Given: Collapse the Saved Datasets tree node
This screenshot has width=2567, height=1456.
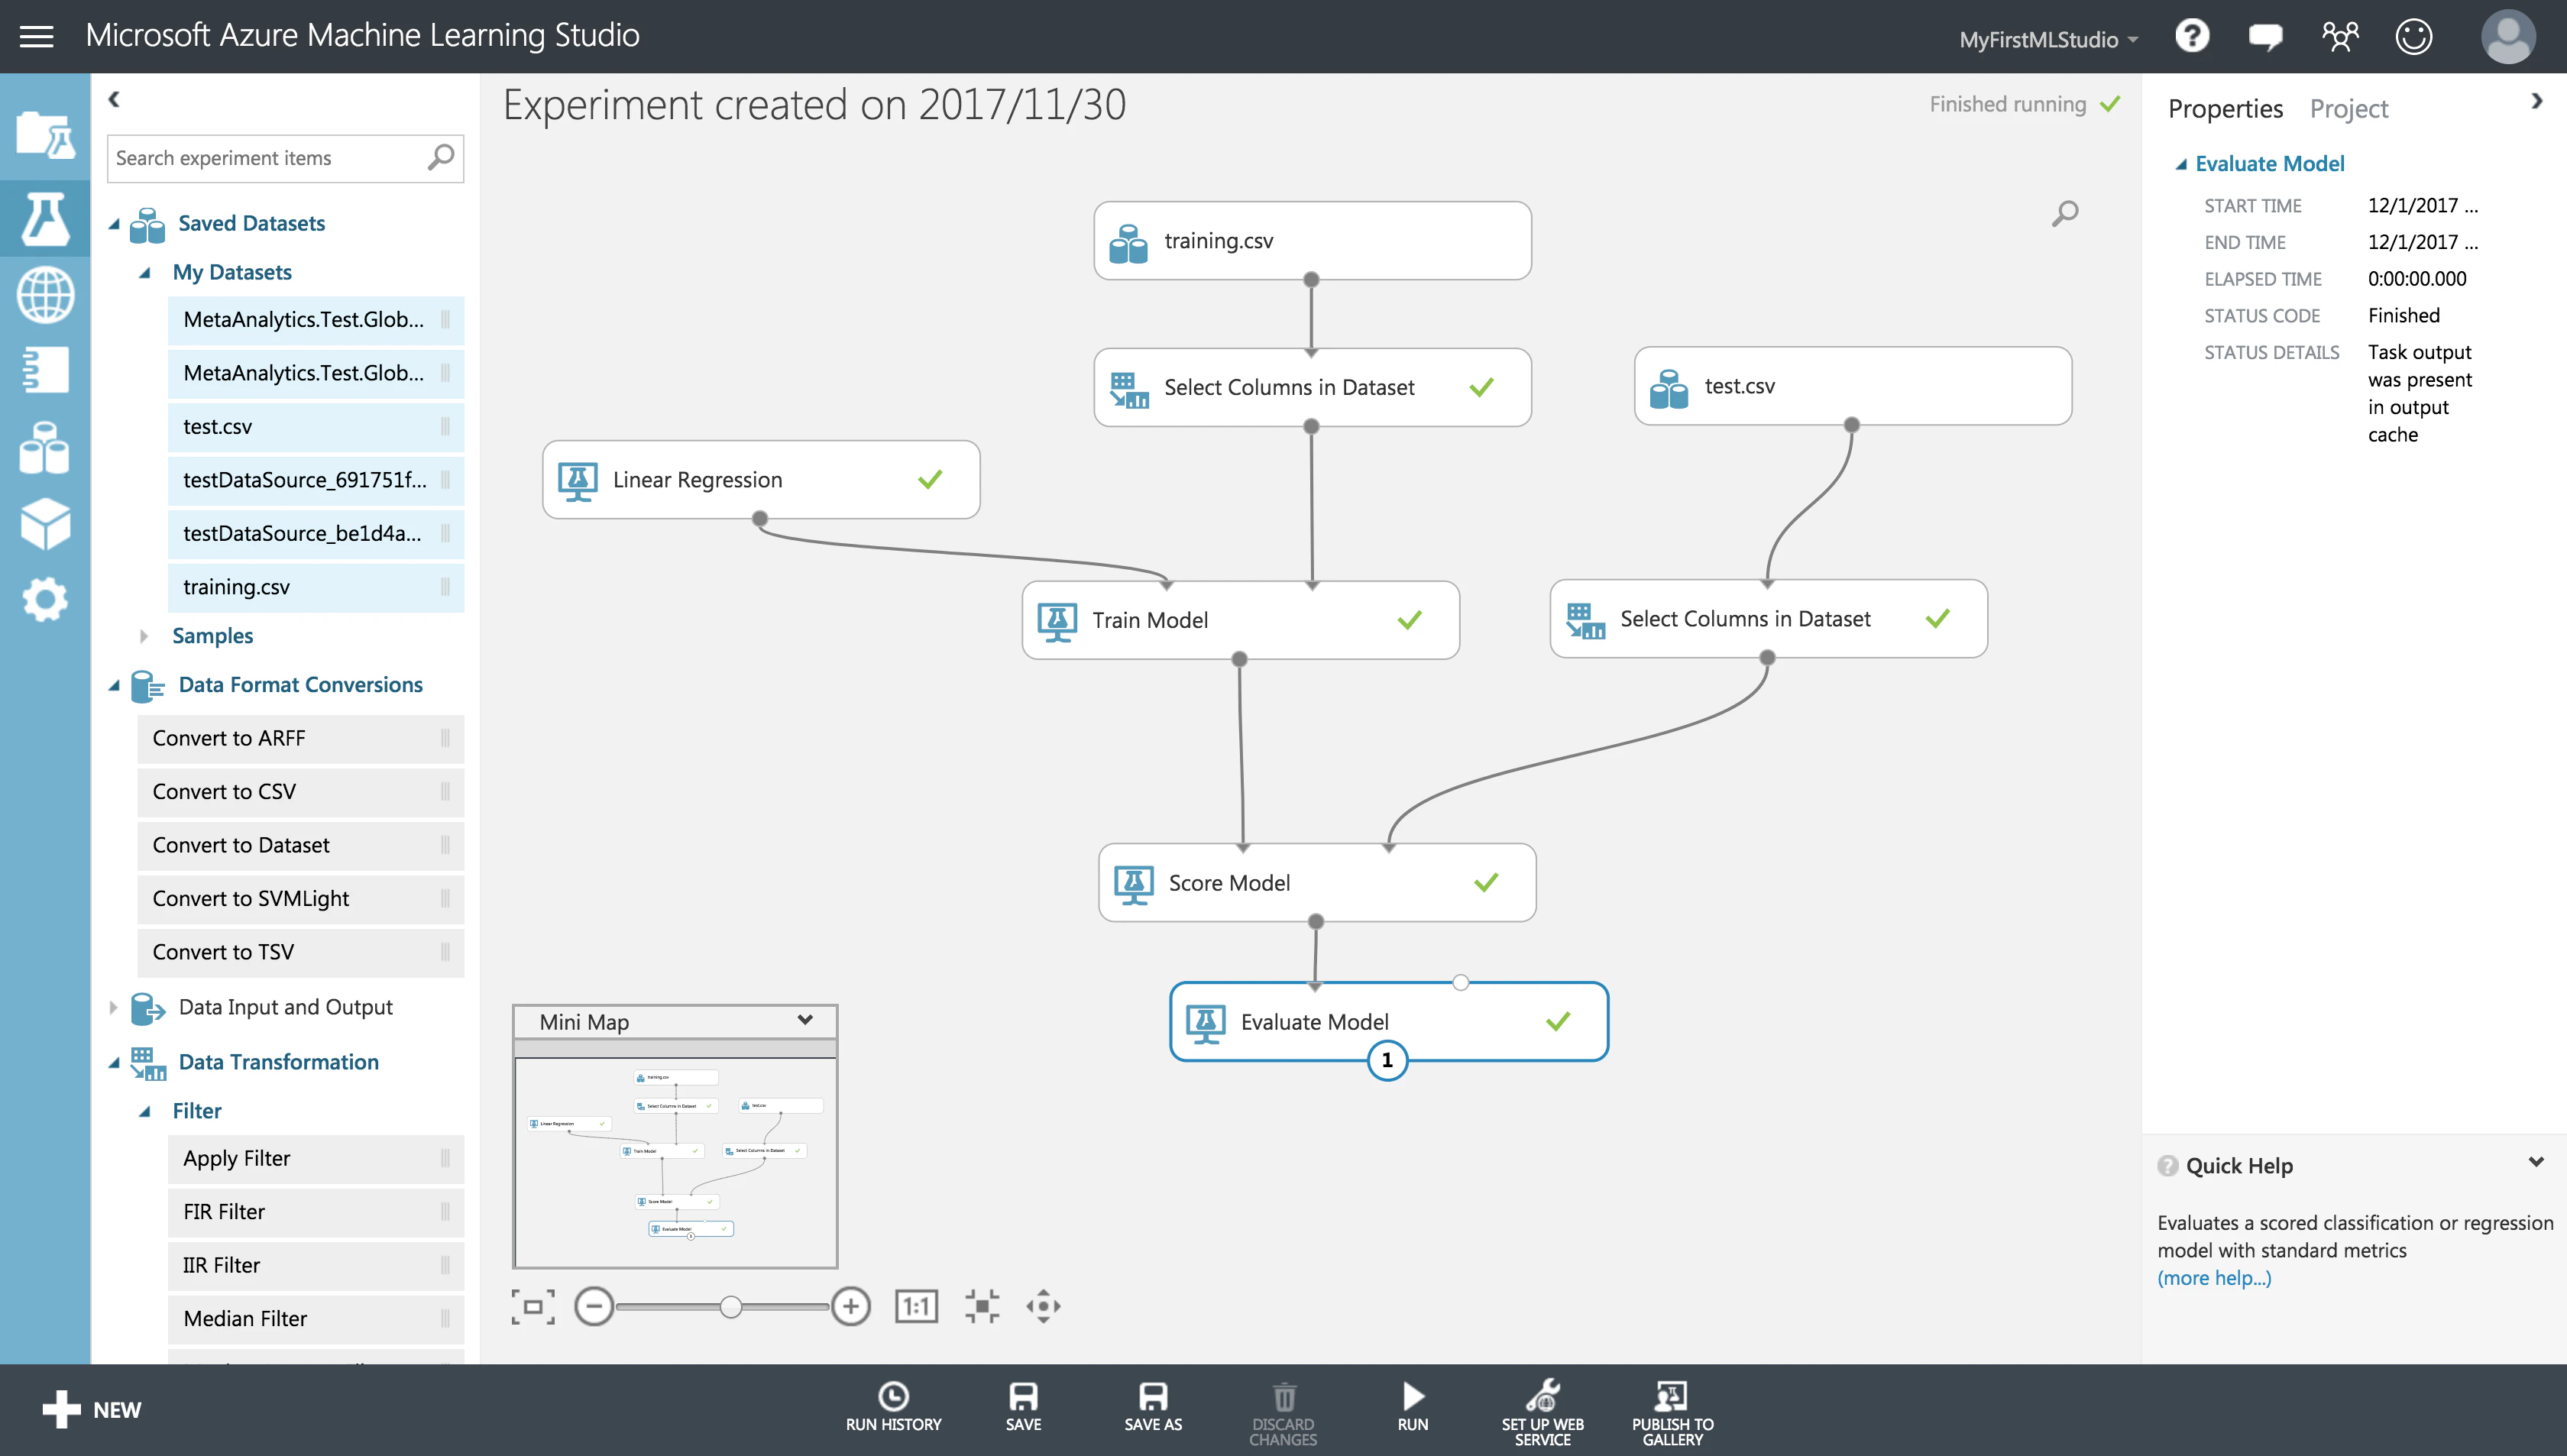Looking at the screenshot, I should [x=113, y=224].
